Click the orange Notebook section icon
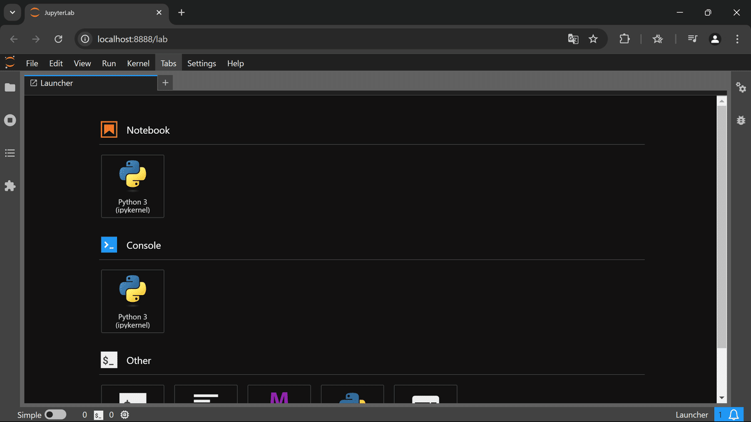 pos(109,129)
